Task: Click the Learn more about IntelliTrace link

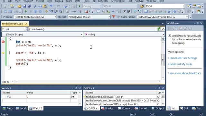Action: click(185, 73)
